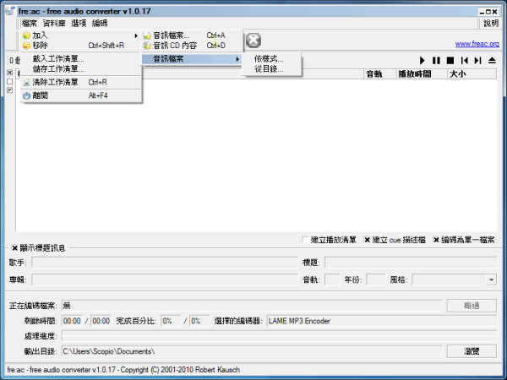Click the 瀏覽 browse button

472,351
